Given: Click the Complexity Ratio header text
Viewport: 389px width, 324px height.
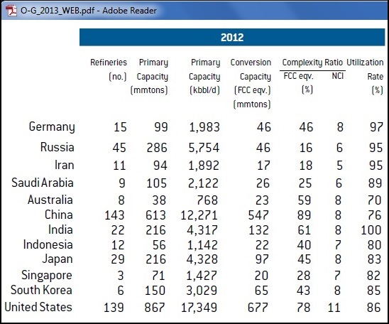Looking at the screenshot, I should pos(312,63).
